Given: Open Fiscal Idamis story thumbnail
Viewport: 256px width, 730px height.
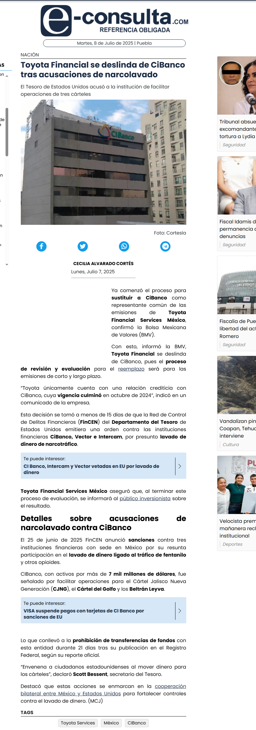Looking at the screenshot, I should pos(237,185).
